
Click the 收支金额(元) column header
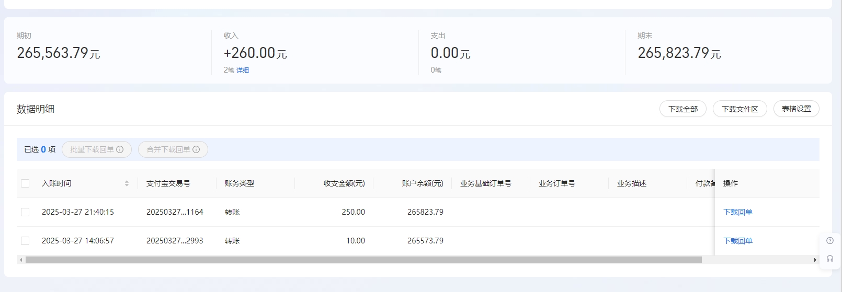(x=344, y=183)
